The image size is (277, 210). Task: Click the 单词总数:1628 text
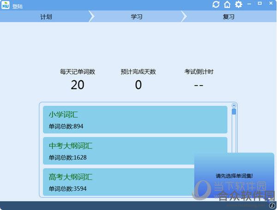(x=68, y=157)
